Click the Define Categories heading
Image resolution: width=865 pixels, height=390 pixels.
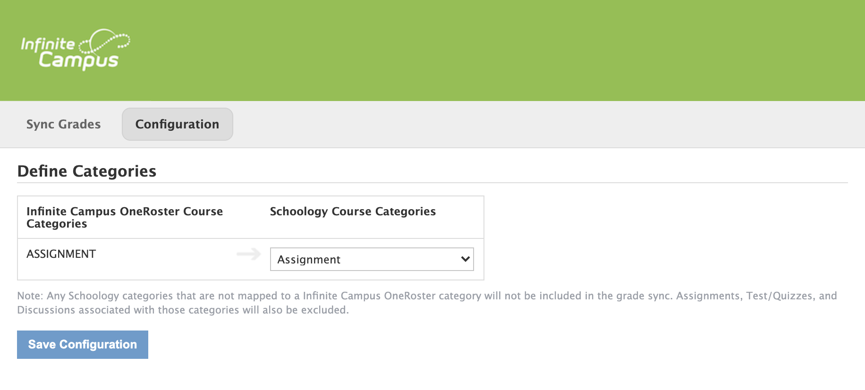(x=87, y=171)
